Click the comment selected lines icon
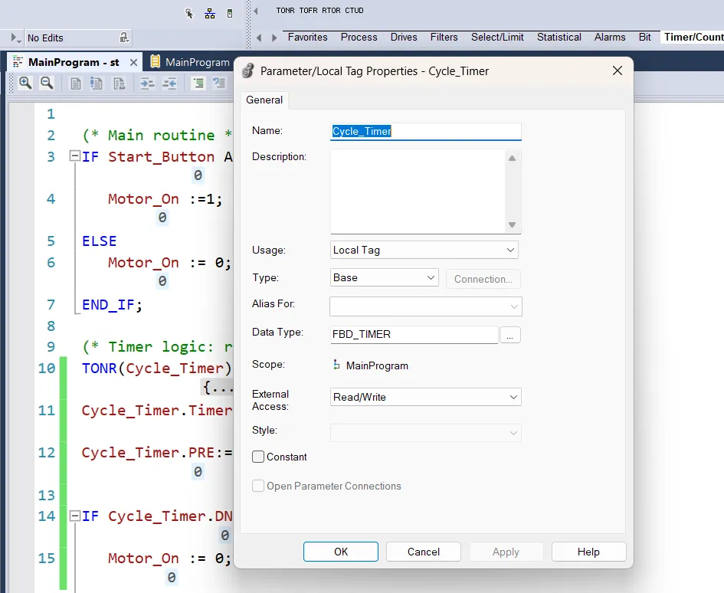 [x=198, y=84]
